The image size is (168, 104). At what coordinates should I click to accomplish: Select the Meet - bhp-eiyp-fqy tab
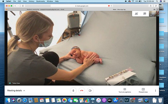(119, 9)
